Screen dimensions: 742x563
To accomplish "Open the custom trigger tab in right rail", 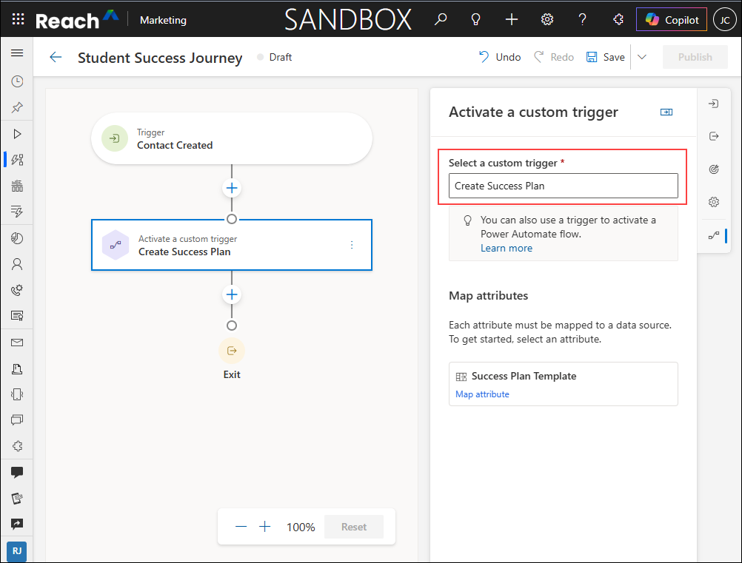I will coord(714,235).
